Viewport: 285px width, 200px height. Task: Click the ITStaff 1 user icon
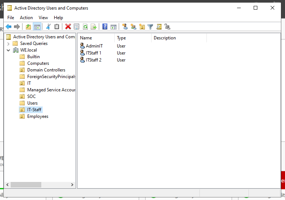click(82, 53)
